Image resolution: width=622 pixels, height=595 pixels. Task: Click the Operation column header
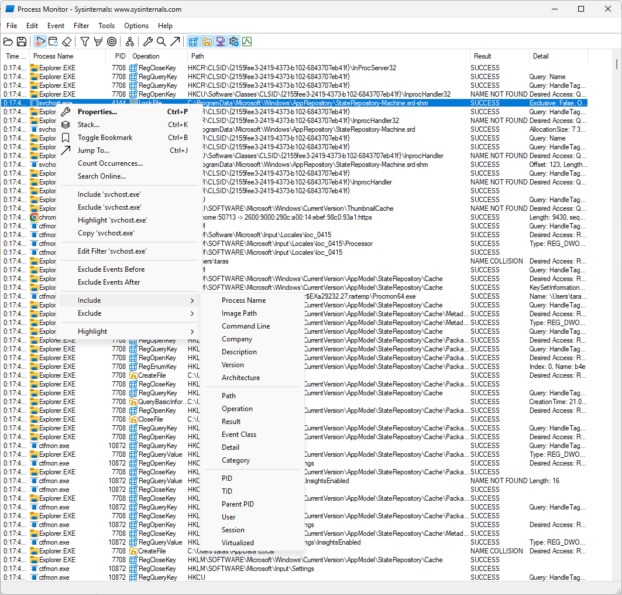[158, 56]
